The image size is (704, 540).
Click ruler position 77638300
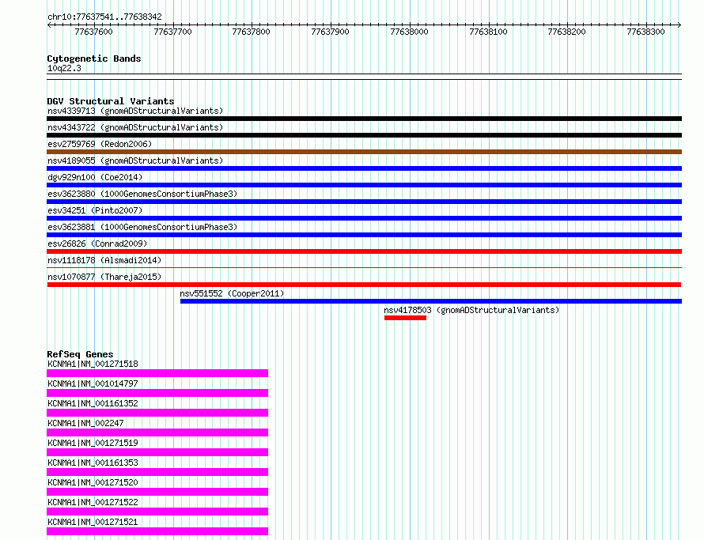coord(645,32)
